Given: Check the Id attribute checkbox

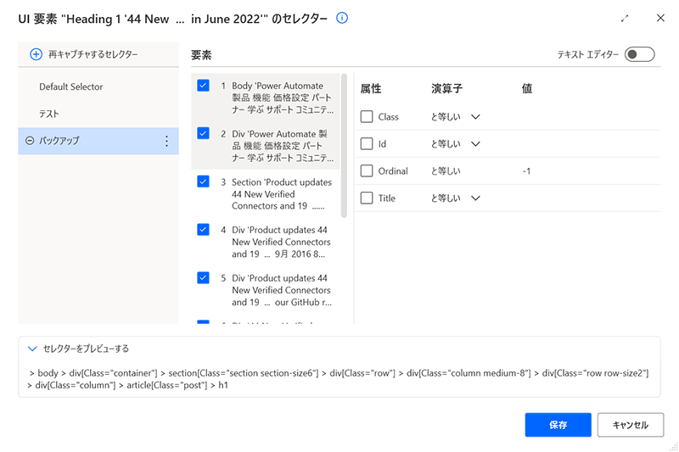Looking at the screenshot, I should click(x=367, y=144).
